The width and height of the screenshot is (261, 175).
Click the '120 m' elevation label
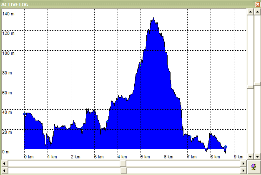(8, 34)
